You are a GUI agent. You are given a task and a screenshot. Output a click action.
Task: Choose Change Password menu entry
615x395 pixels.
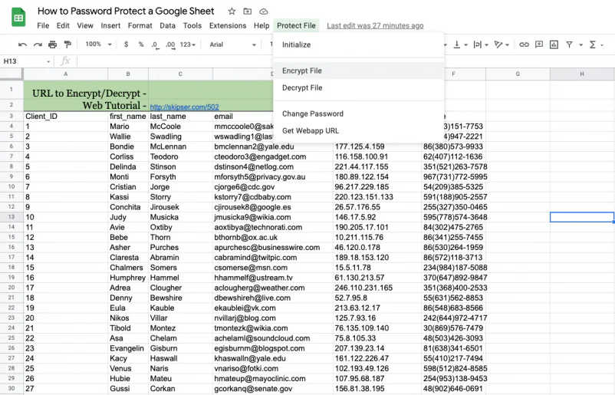click(358, 114)
